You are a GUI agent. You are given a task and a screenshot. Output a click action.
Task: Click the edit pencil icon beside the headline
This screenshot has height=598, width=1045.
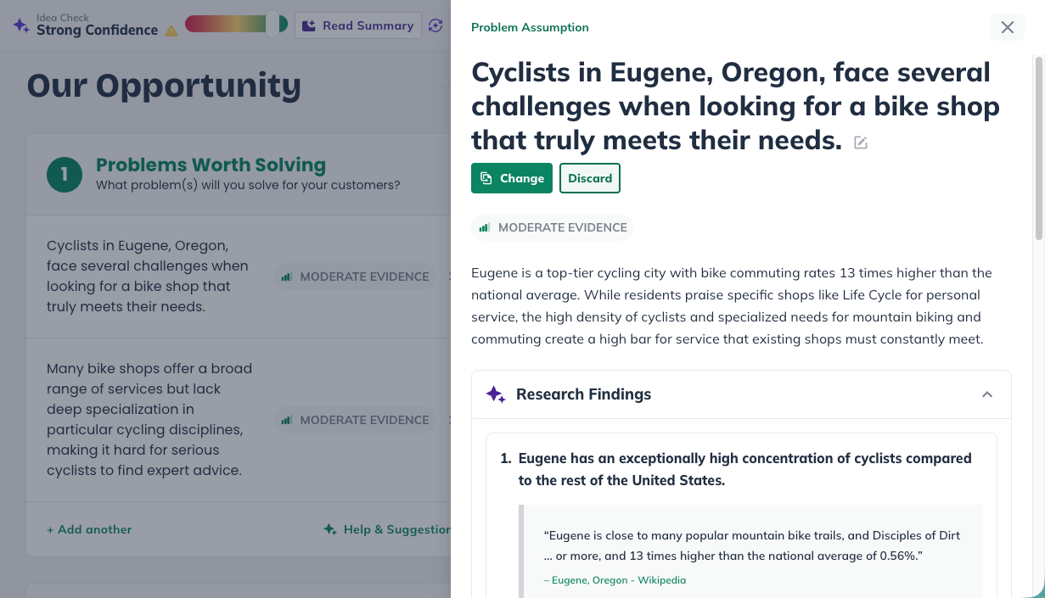[861, 143]
